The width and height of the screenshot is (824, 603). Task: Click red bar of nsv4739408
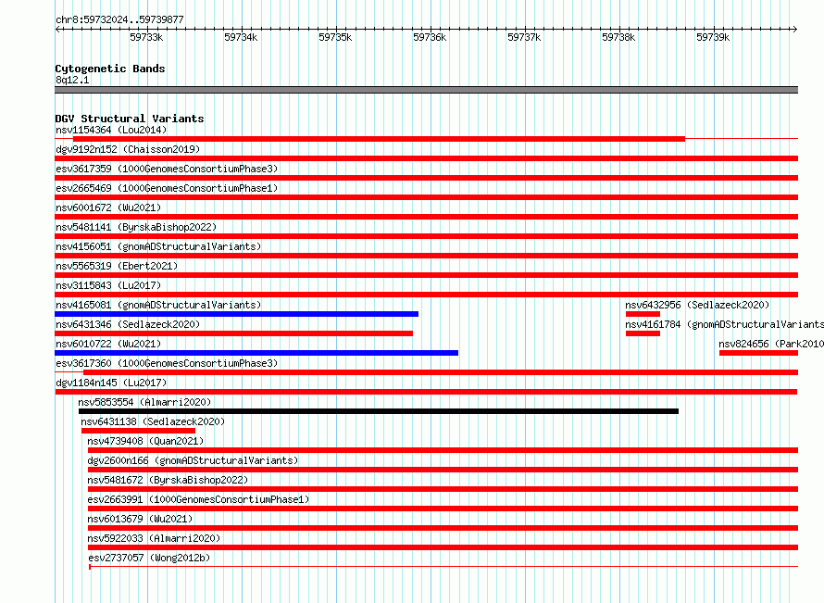tap(443, 450)
